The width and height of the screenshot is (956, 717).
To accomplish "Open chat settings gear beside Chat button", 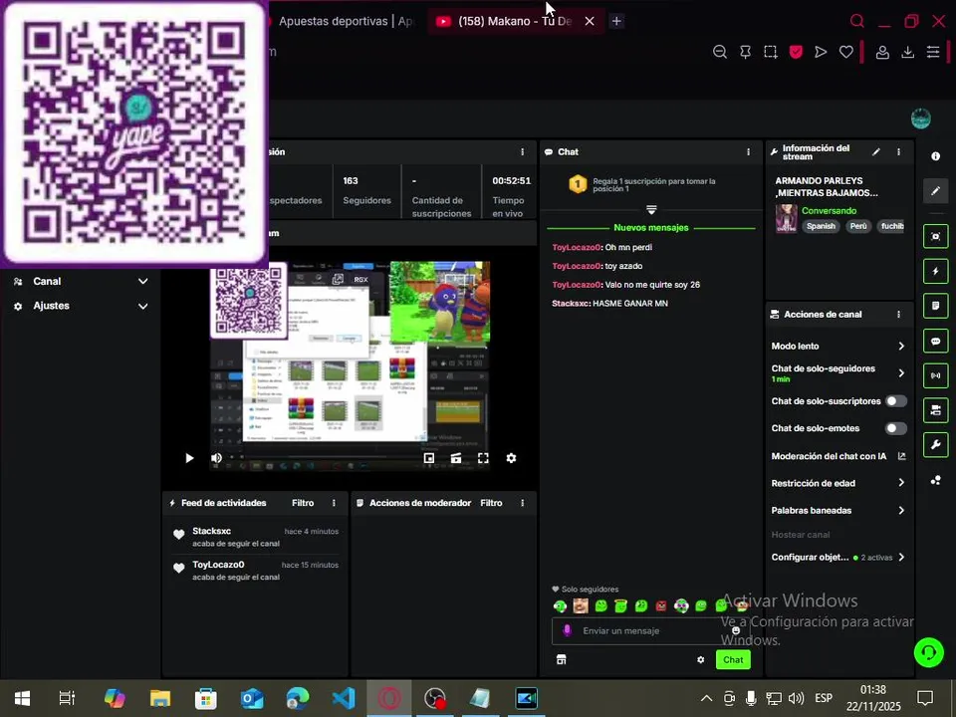I will pos(700,659).
